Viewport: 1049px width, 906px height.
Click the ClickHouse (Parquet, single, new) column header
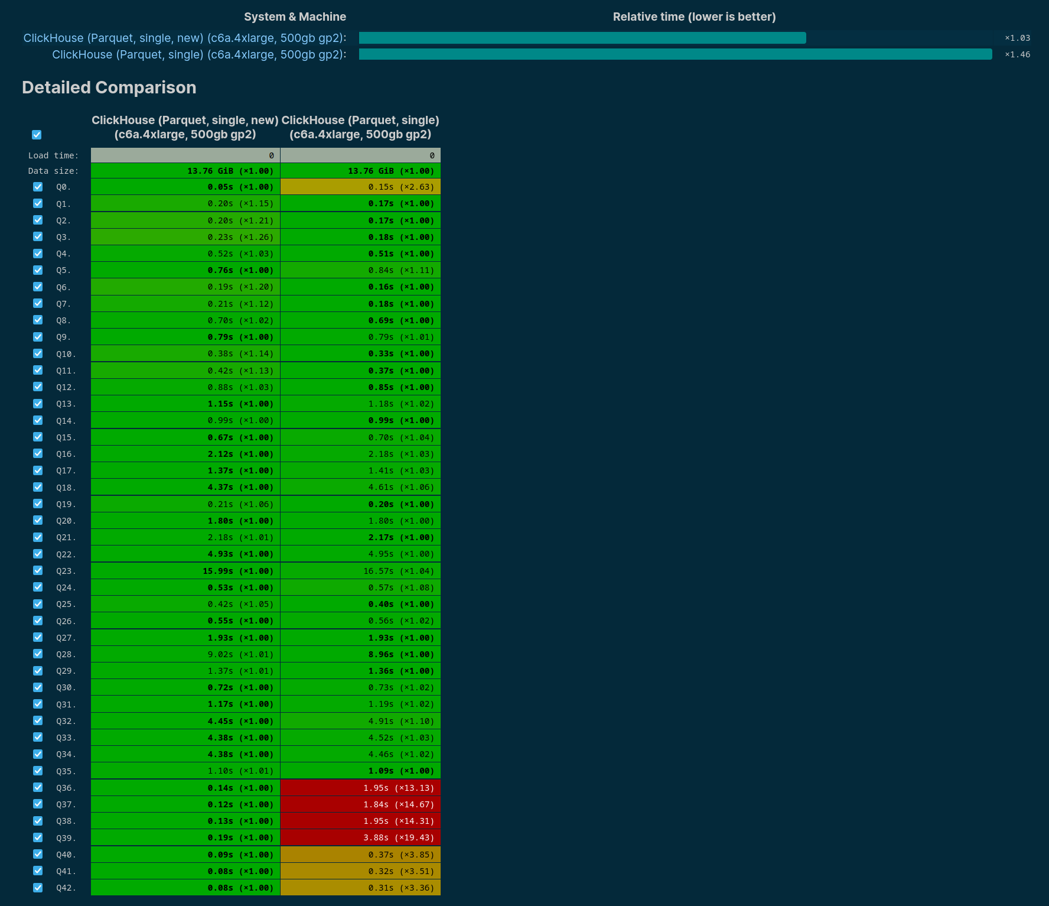coord(185,127)
